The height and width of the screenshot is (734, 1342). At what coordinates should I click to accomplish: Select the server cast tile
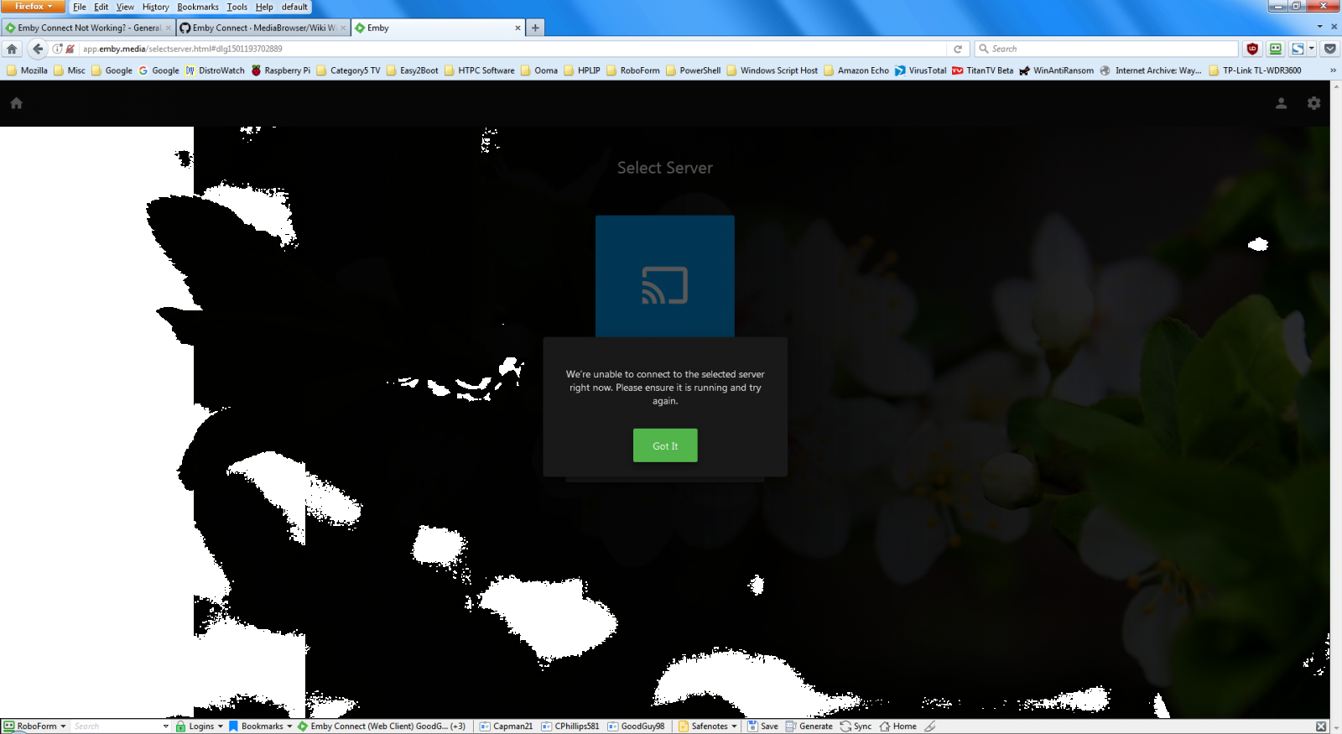tap(665, 277)
